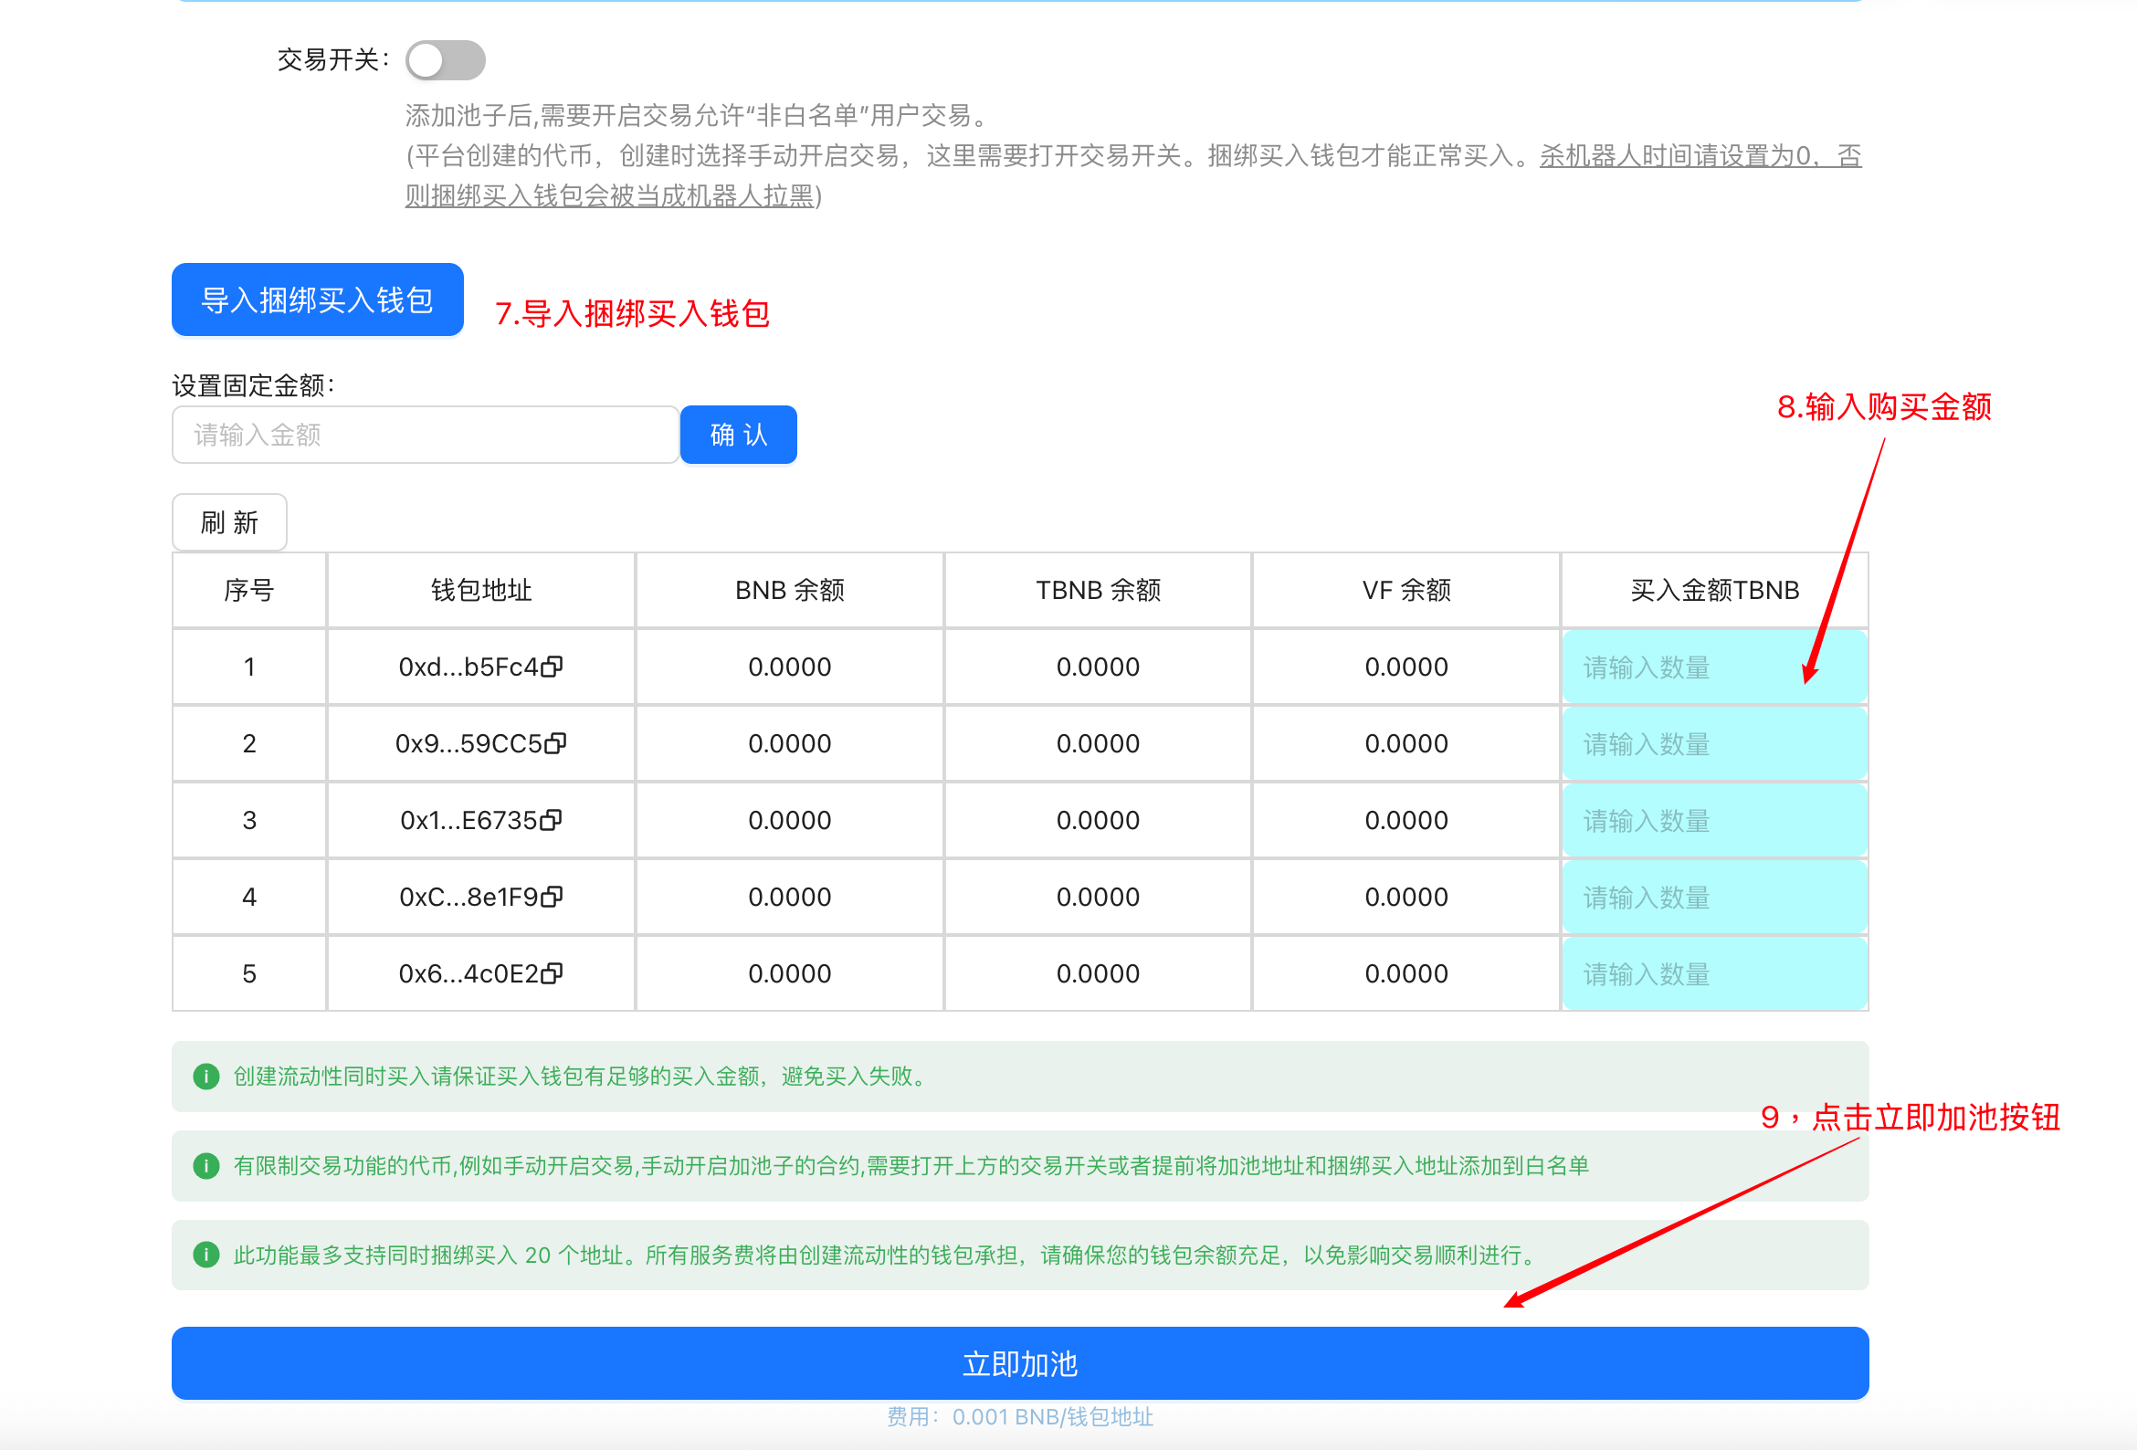2137x1450 pixels.
Task: Copy wallet address 0x6...4c0E2
Action: 552,973
